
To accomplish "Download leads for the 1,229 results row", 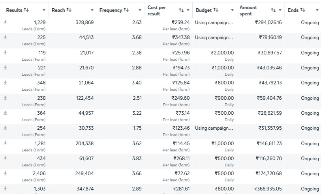I will [x=5, y=22].
